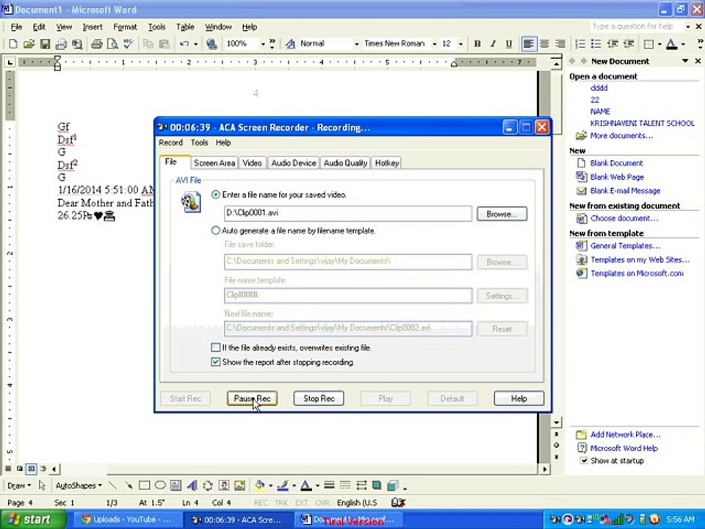Click the Stop Rec button

click(319, 398)
